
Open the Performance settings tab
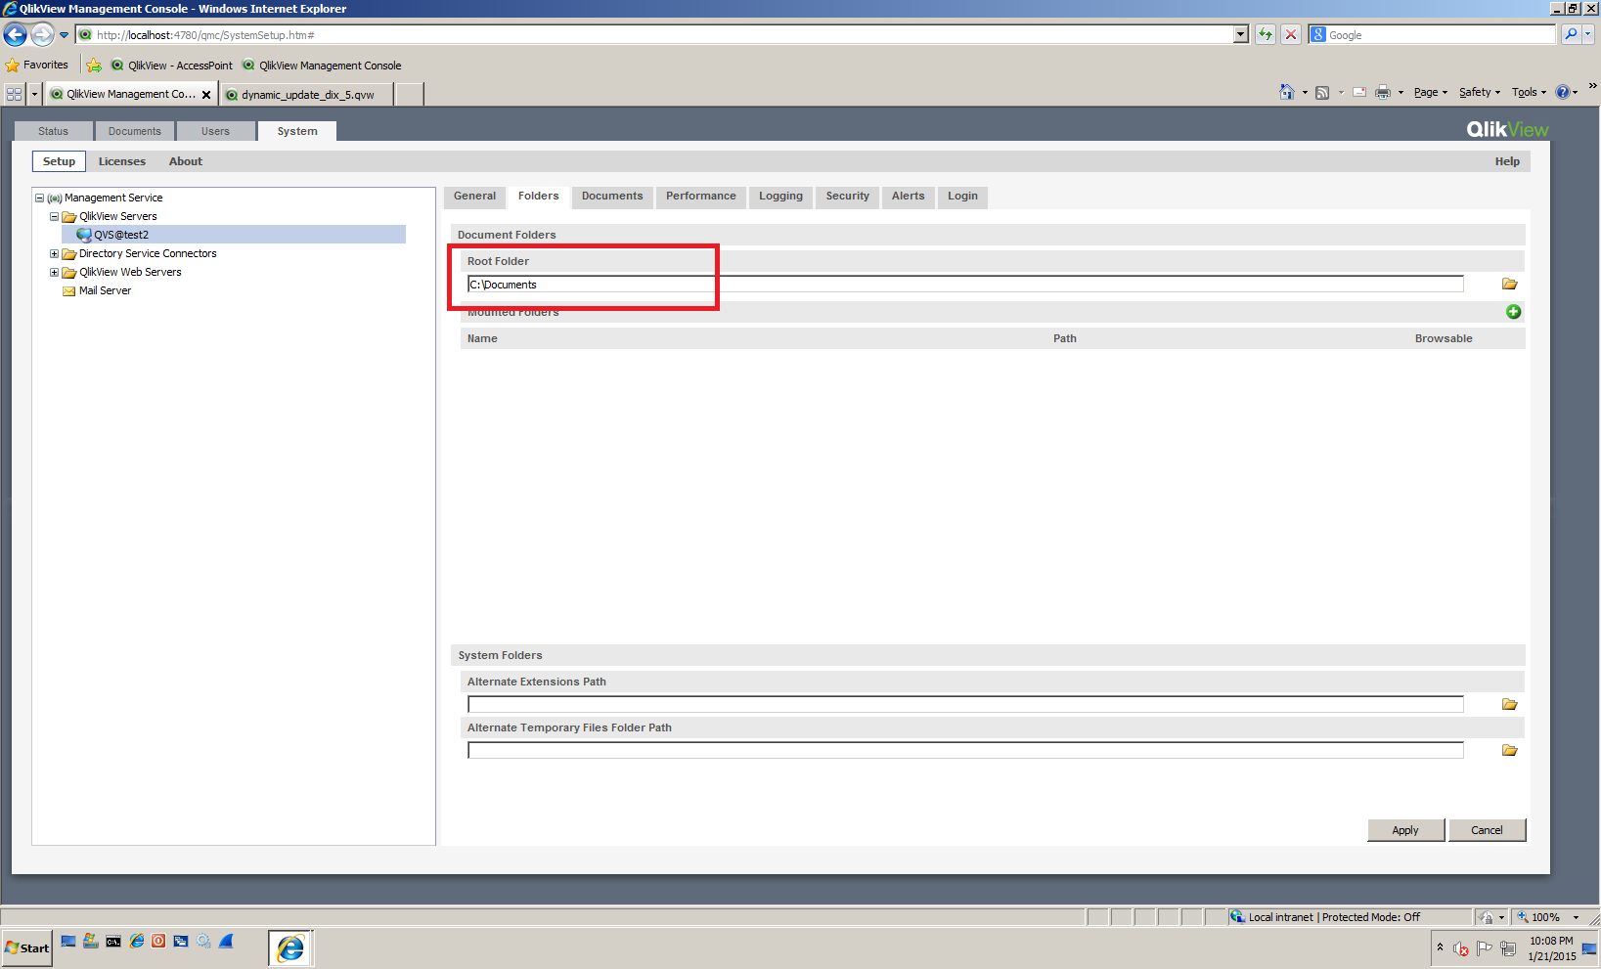pos(701,197)
